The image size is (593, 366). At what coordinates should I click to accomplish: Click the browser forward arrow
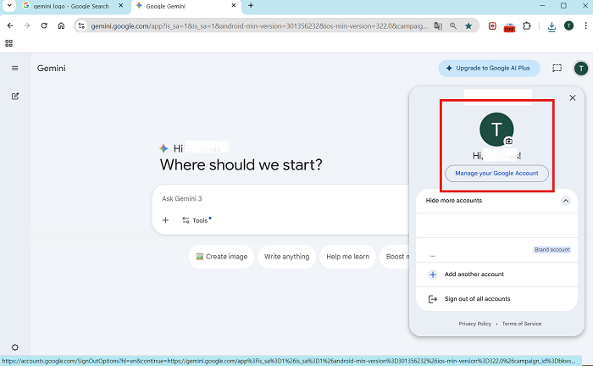point(27,25)
